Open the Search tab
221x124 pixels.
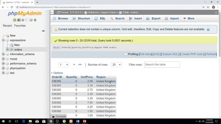pyautogui.click(x=117, y=18)
